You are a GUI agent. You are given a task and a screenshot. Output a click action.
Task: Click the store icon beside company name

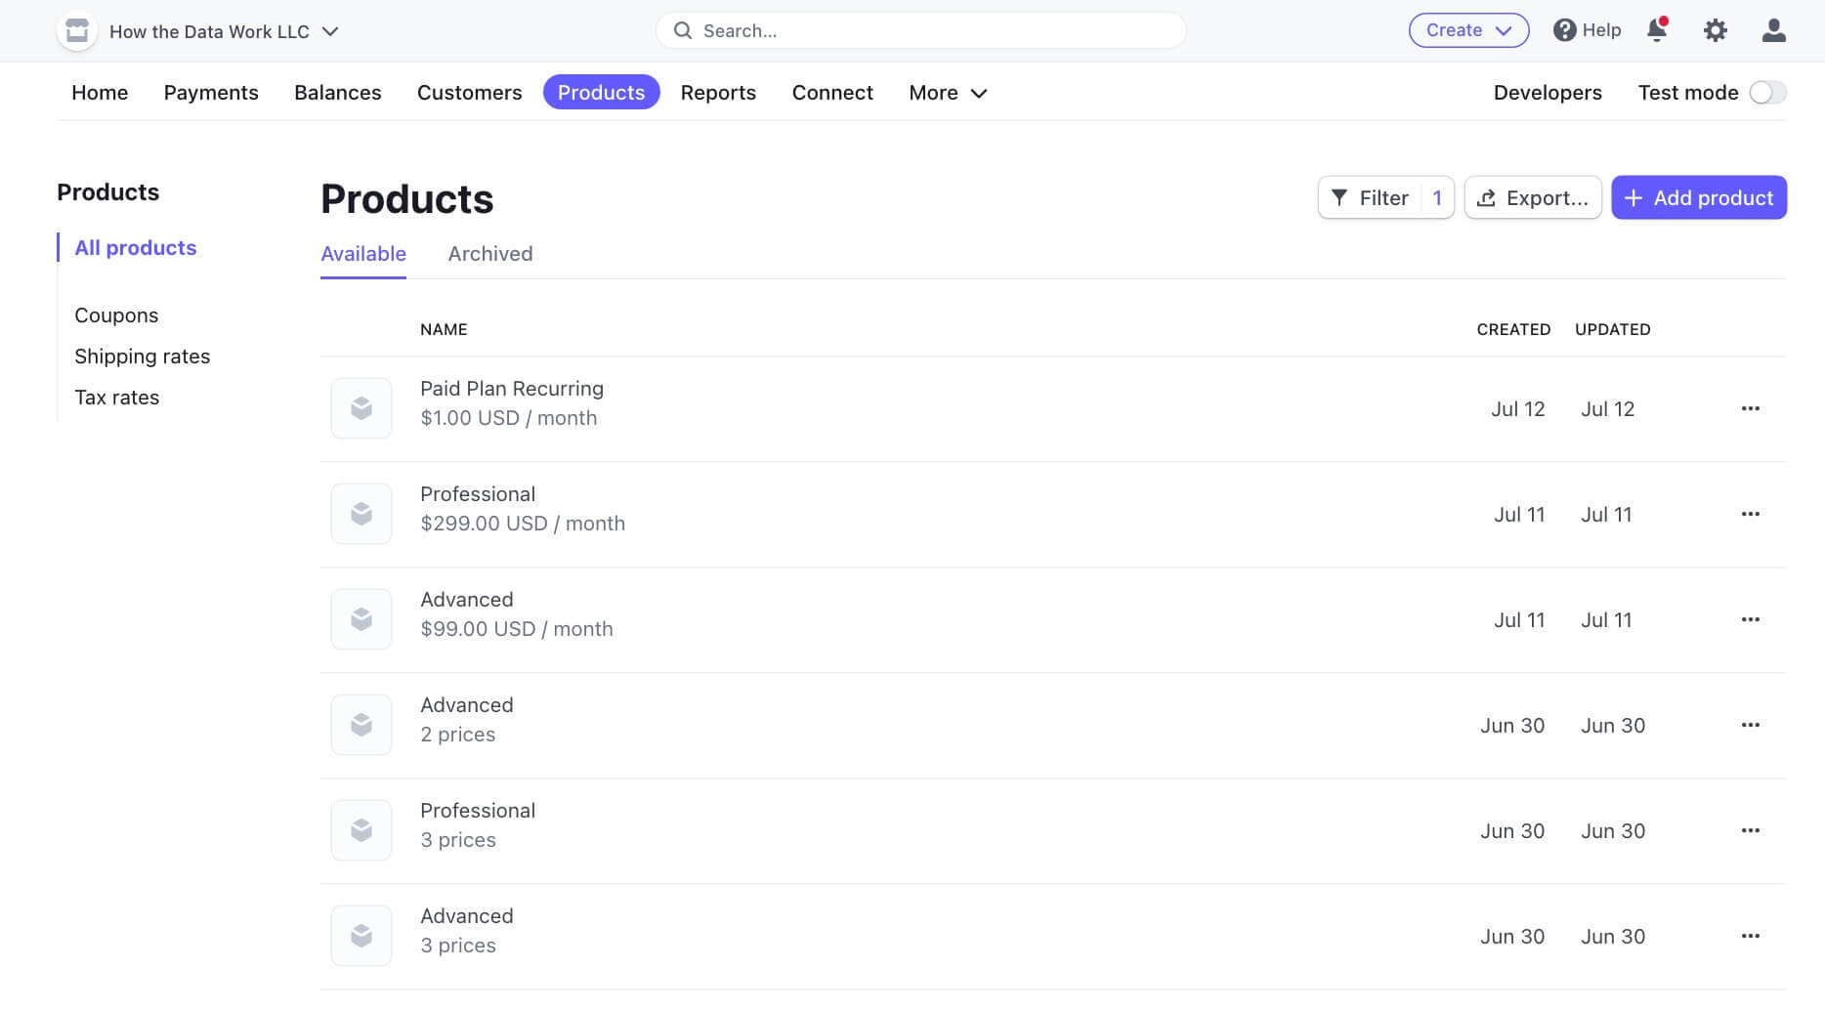coord(77,31)
